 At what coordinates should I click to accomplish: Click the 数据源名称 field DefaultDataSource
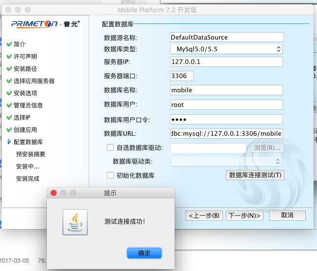227,37
